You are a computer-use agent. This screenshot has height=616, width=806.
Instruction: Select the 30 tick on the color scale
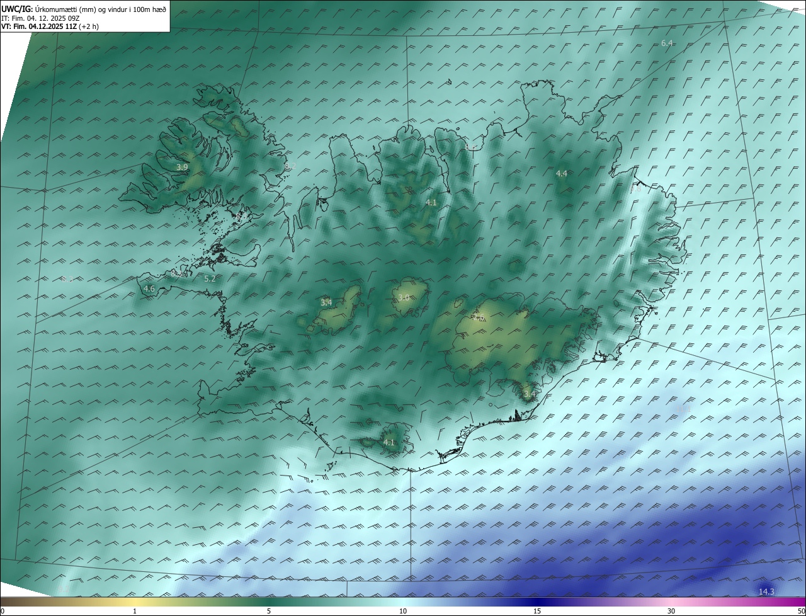(x=671, y=611)
